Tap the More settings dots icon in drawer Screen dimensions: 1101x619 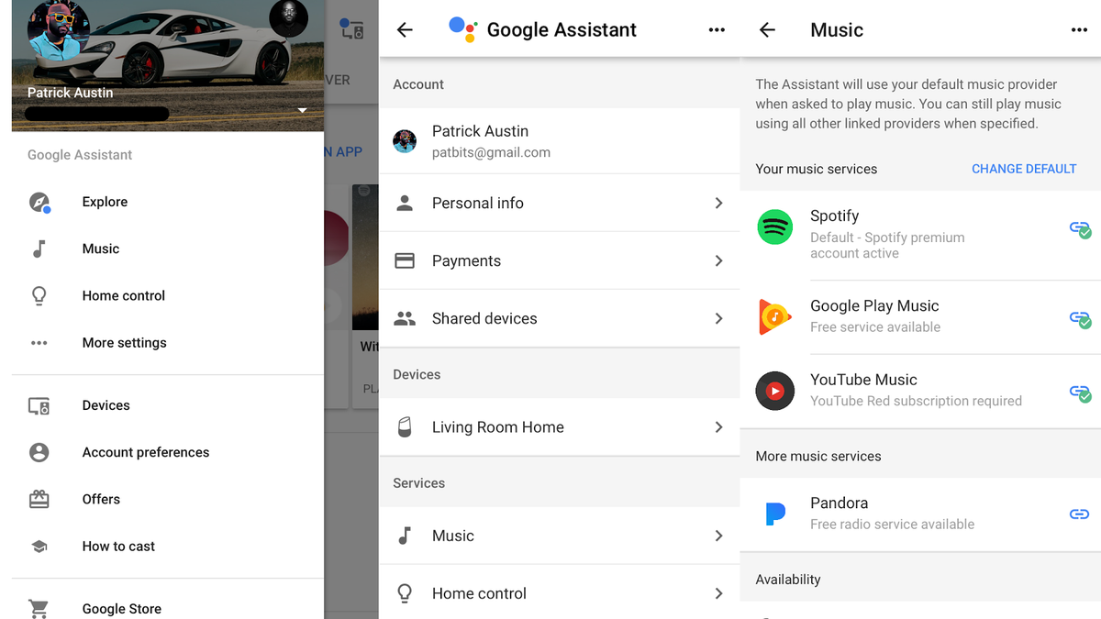[x=39, y=343]
